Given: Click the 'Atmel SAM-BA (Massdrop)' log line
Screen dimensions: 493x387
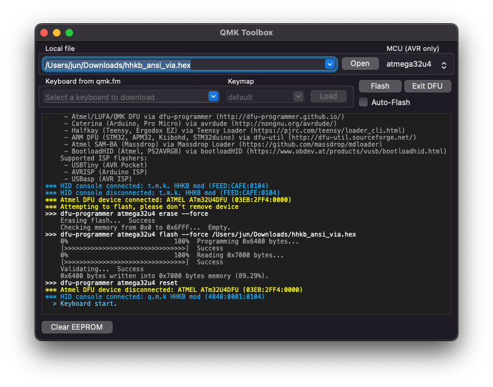Looking at the screenshot, I should [224, 144].
